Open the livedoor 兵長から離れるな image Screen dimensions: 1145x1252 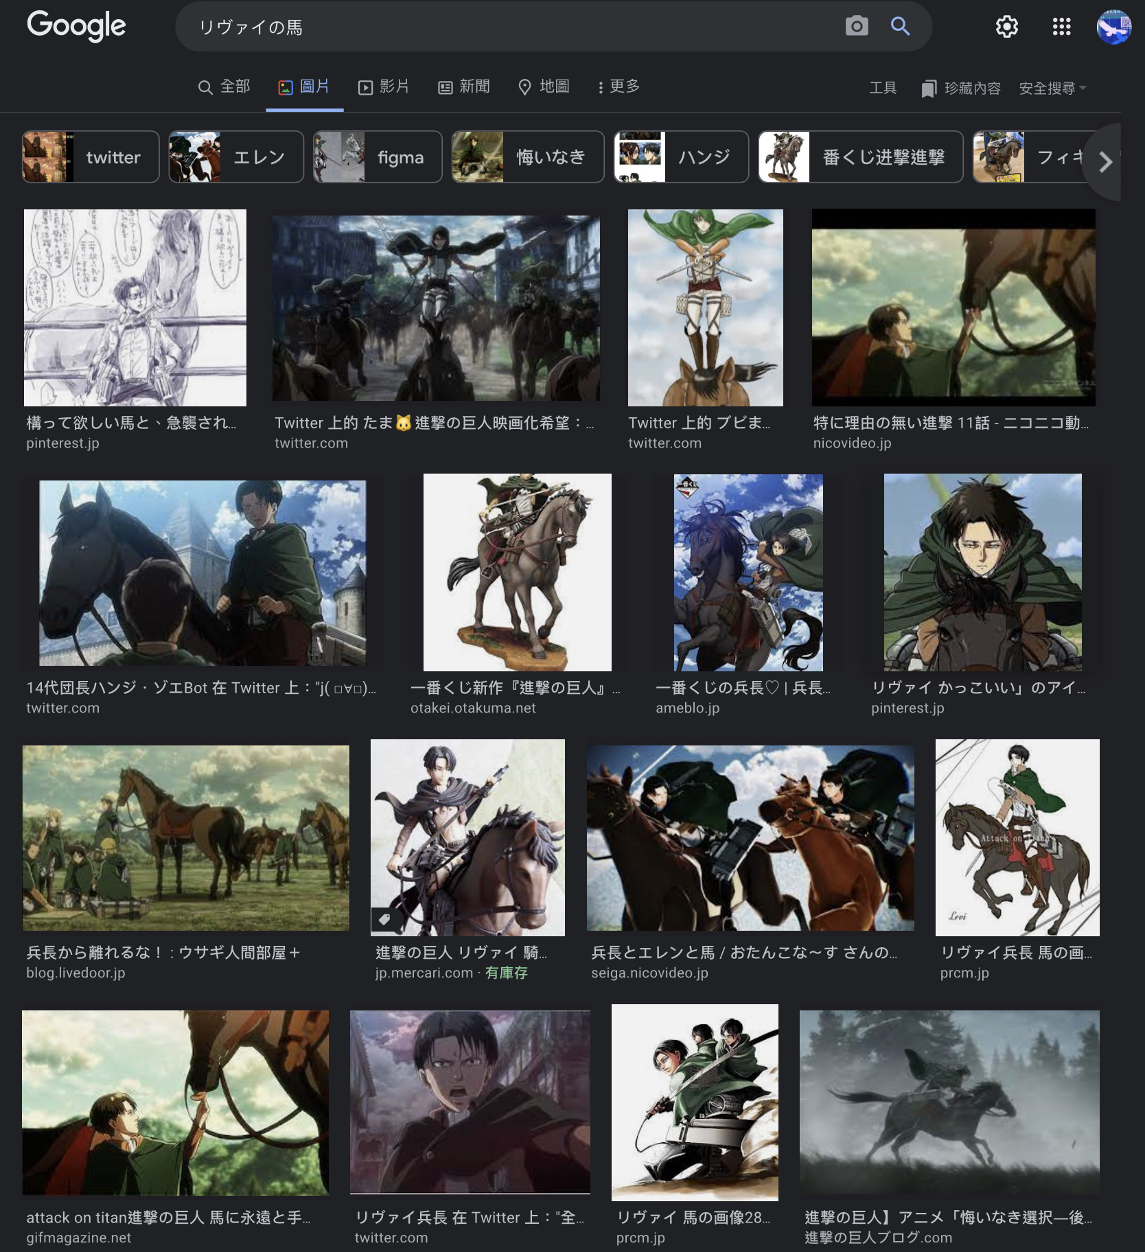(x=186, y=837)
